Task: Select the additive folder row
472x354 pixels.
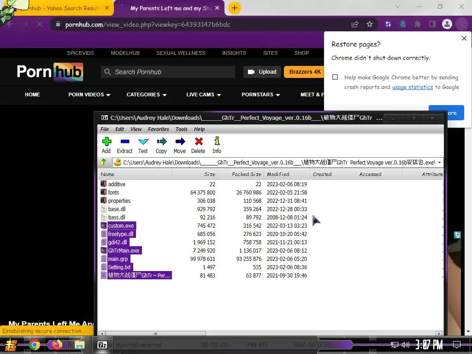Action: (x=117, y=184)
